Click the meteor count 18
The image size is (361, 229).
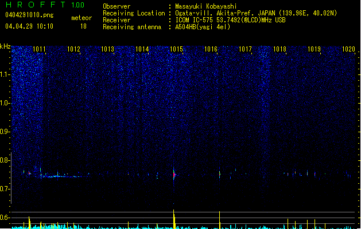click(x=83, y=26)
